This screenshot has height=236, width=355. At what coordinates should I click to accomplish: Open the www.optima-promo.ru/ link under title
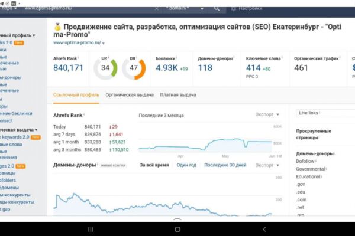click(77, 42)
